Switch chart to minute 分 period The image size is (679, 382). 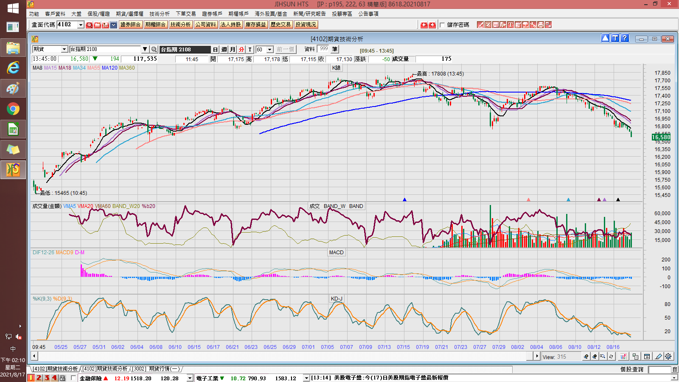click(241, 50)
